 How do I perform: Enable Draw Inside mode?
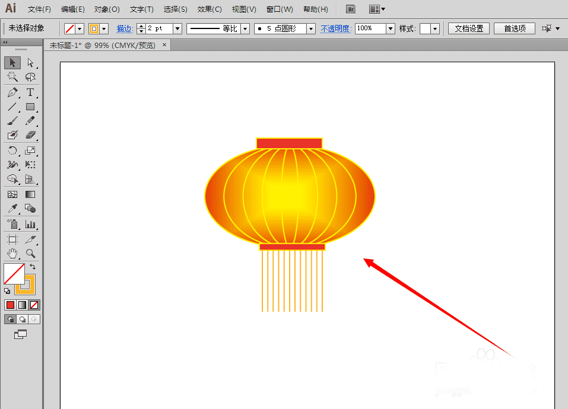(x=34, y=319)
